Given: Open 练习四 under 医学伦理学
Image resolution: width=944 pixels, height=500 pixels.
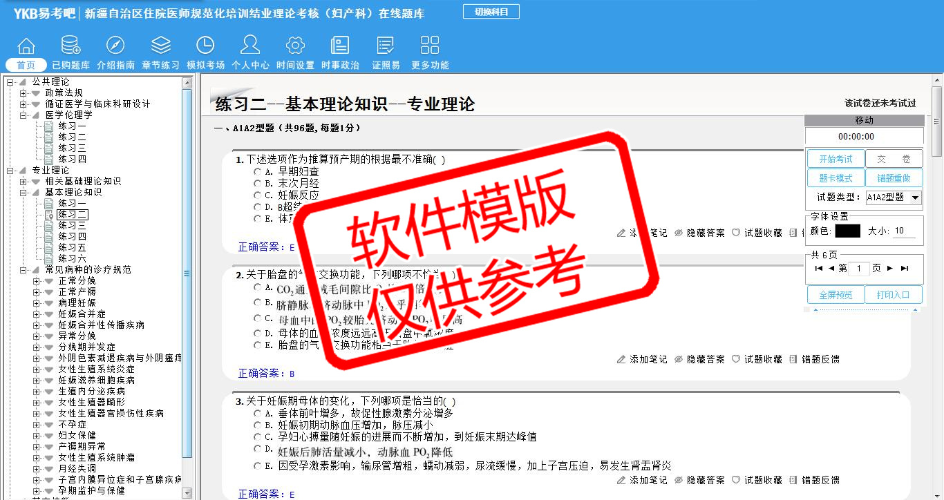Looking at the screenshot, I should click(x=73, y=160).
